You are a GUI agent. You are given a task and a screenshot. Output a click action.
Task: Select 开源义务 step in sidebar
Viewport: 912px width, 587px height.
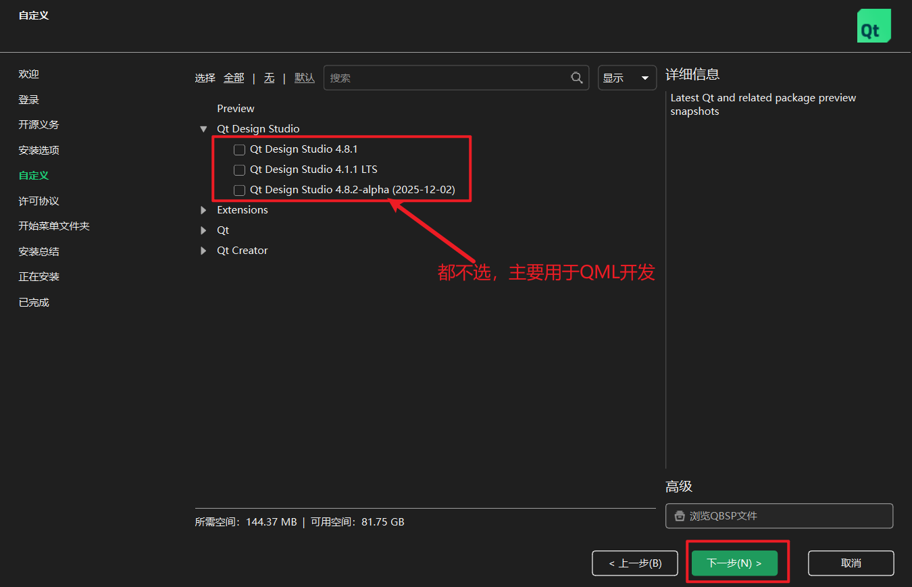39,125
